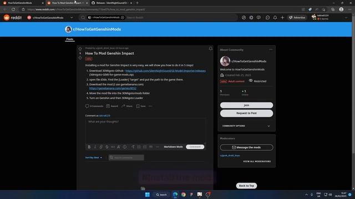Open post overflow ellipsis menu
The width and height of the screenshot is (355, 199).
coord(150,106)
